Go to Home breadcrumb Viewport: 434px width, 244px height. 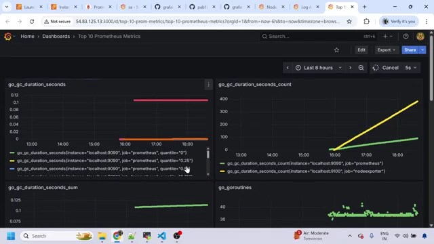[27, 36]
